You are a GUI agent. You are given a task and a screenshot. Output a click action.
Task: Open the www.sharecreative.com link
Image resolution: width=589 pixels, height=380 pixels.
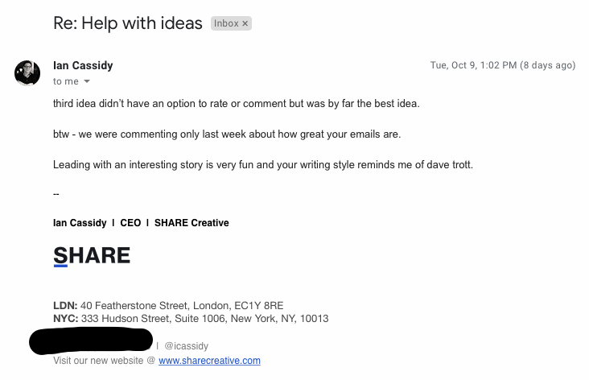point(209,361)
